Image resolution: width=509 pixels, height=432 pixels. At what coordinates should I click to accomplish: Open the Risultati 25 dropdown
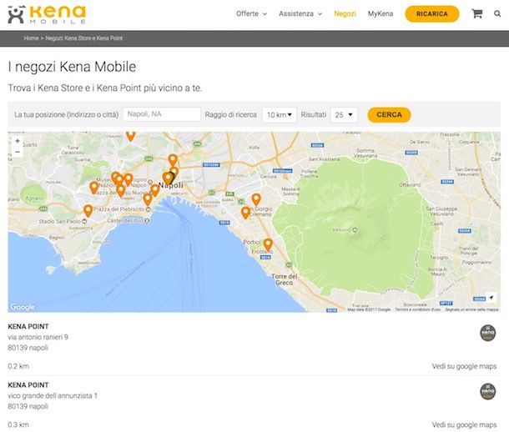coord(344,115)
